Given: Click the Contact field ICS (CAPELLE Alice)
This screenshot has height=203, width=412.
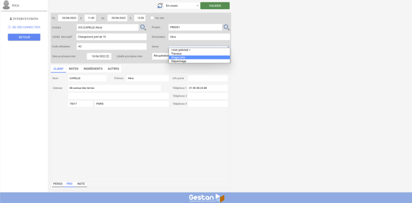Looking at the screenshot, I should [108, 28].
